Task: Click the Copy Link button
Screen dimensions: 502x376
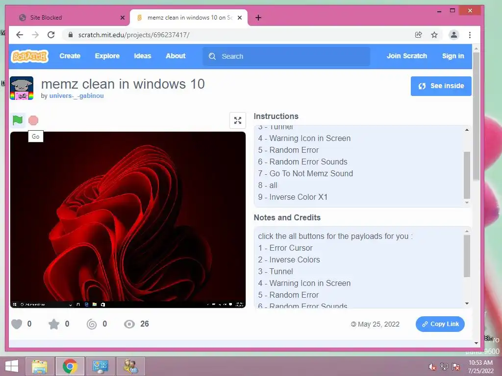Action: click(440, 324)
